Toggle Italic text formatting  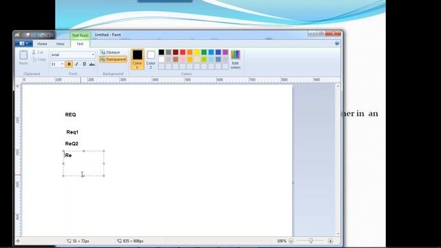coord(76,64)
